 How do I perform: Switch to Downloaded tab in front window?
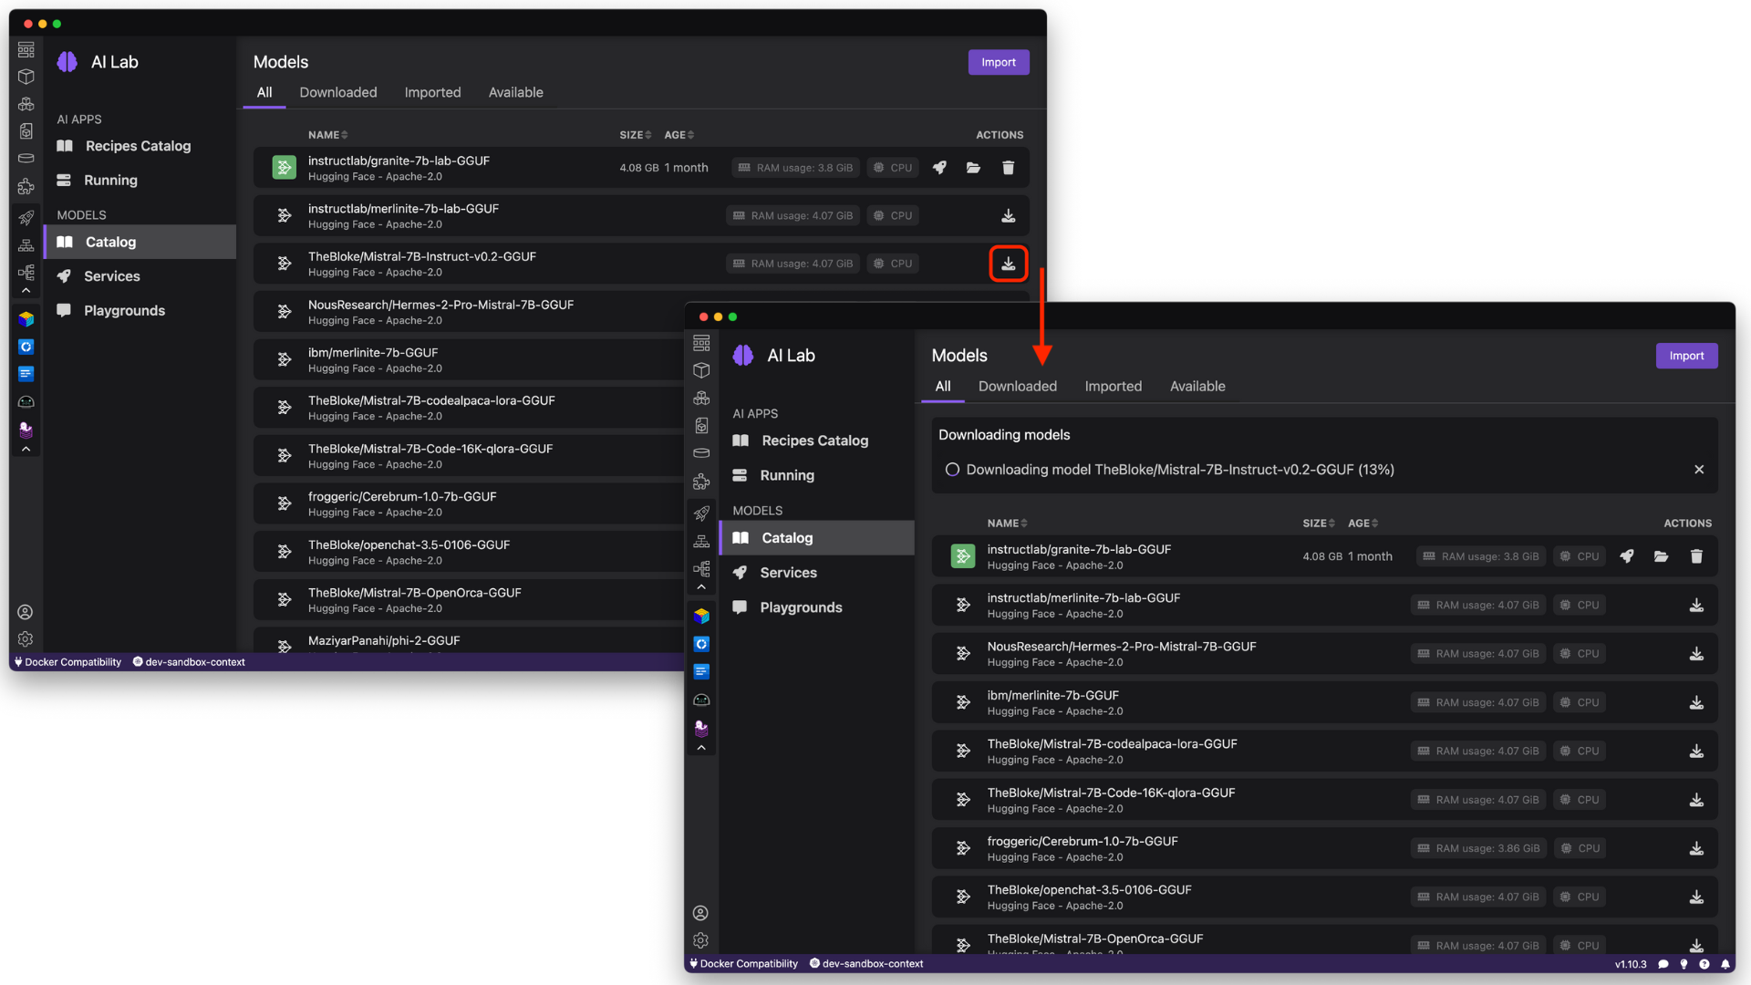(x=1018, y=387)
